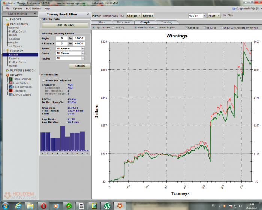
Task: Open the Filter dropdown button
Action: coord(214,16)
